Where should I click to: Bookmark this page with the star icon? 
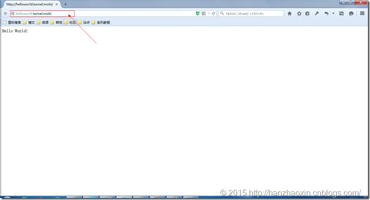coord(299,13)
